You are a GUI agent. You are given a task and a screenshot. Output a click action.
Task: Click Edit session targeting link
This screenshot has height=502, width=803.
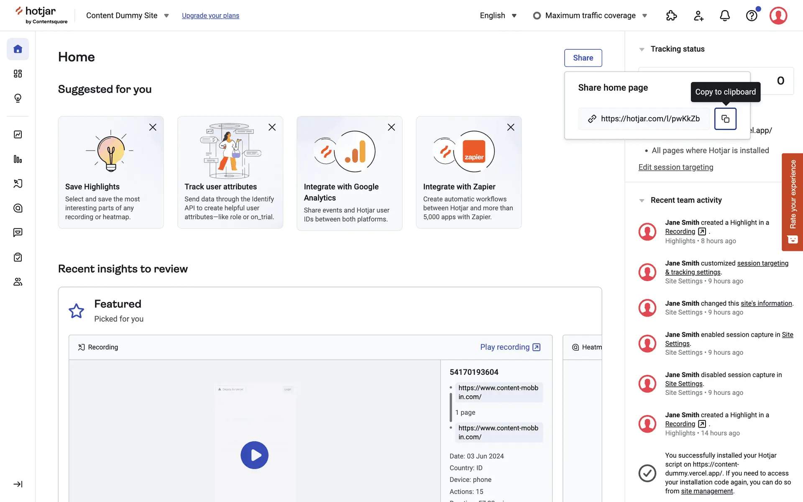675,167
